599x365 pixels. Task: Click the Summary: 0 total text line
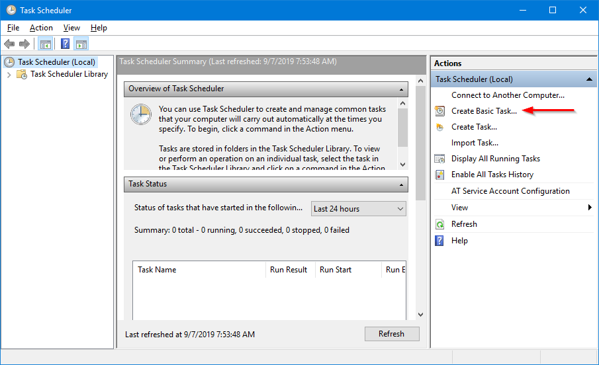tap(242, 230)
